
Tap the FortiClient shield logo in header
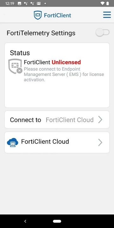[38, 15]
